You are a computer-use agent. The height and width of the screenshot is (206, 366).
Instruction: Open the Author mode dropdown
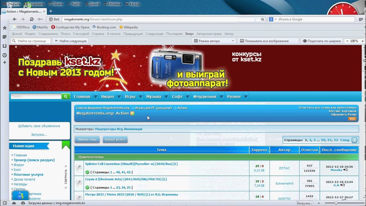click(214, 41)
